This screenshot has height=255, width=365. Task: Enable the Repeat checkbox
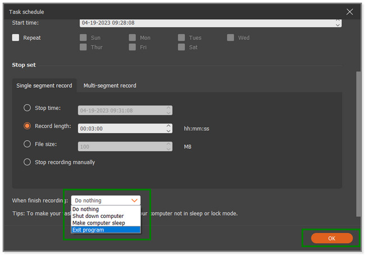pos(16,38)
